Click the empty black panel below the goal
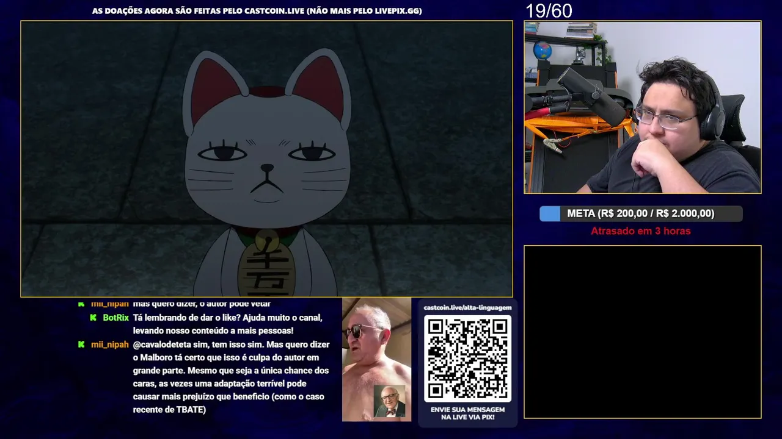 (642, 332)
